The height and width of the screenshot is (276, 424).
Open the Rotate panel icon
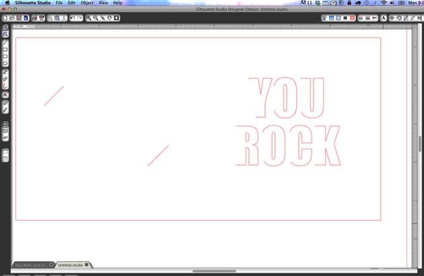(x=399, y=18)
